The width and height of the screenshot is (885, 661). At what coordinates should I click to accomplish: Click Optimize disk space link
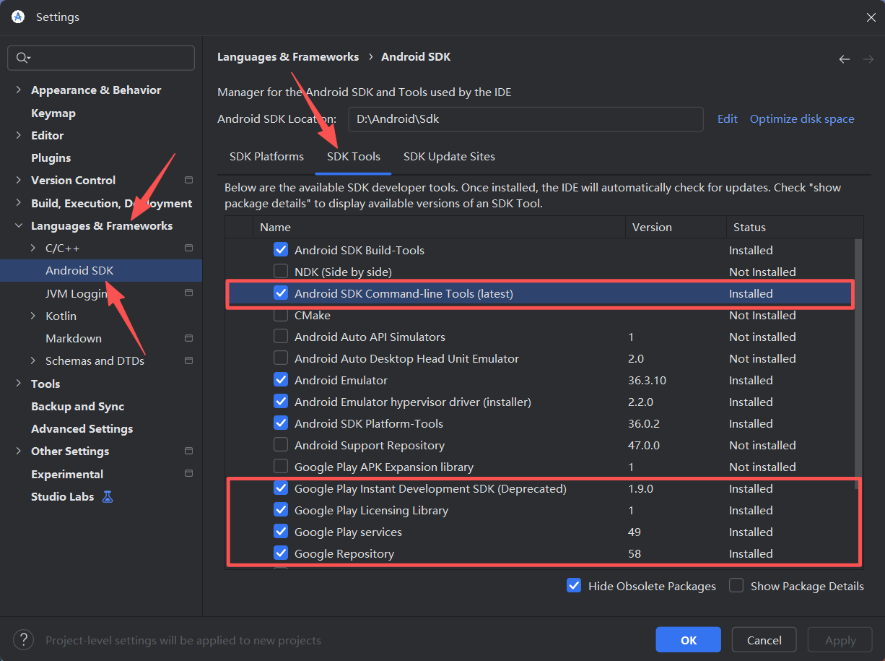pos(802,118)
